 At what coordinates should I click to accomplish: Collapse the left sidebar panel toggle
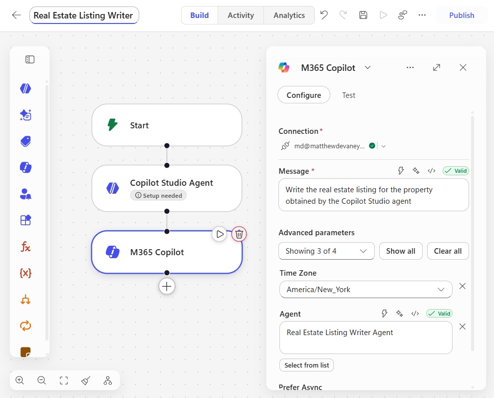pyautogui.click(x=29, y=59)
